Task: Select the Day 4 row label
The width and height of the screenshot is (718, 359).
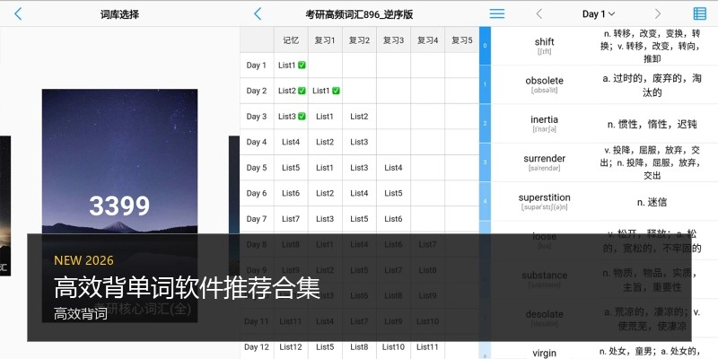Action: pos(257,142)
